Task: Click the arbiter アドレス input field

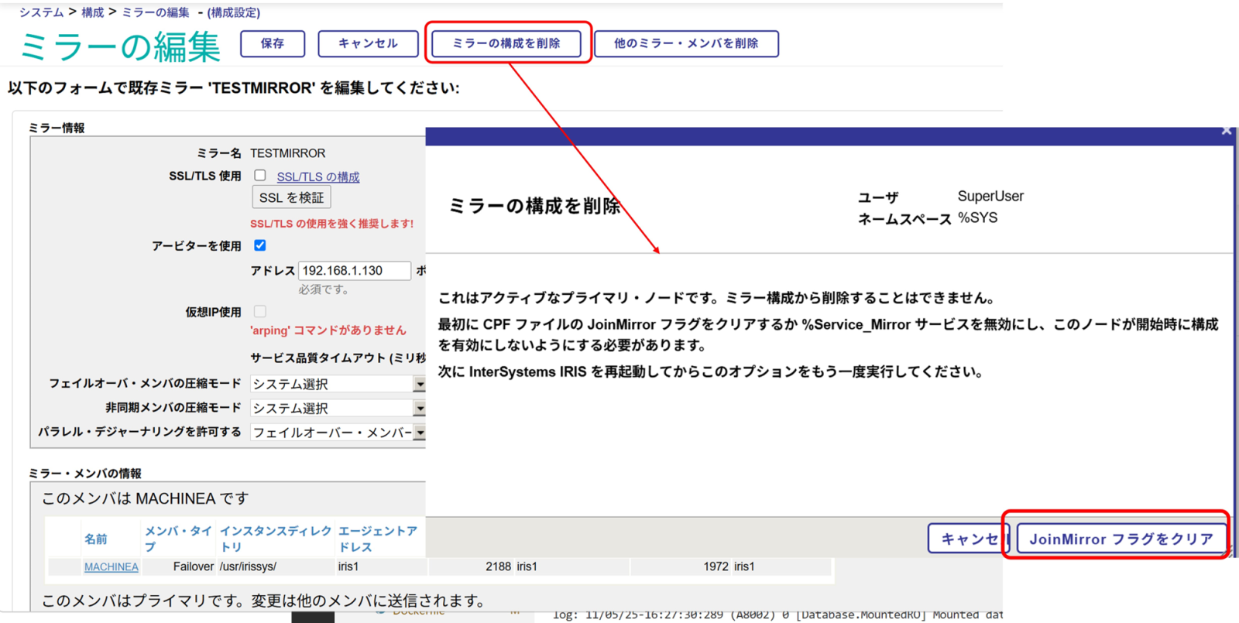Action: pos(354,271)
